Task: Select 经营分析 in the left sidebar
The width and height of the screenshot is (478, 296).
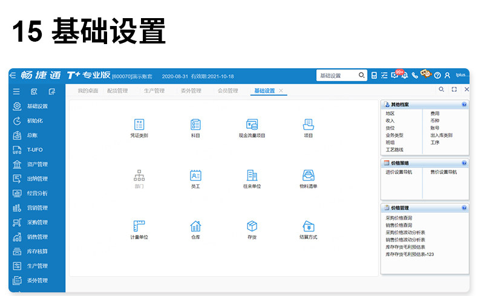Action: tap(37, 193)
